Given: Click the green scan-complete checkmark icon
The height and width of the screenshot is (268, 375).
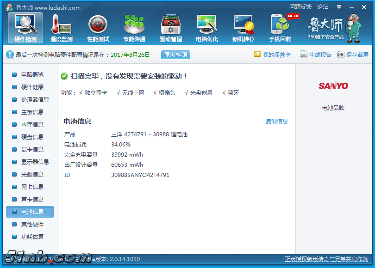Looking at the screenshot, I should tap(64, 76).
